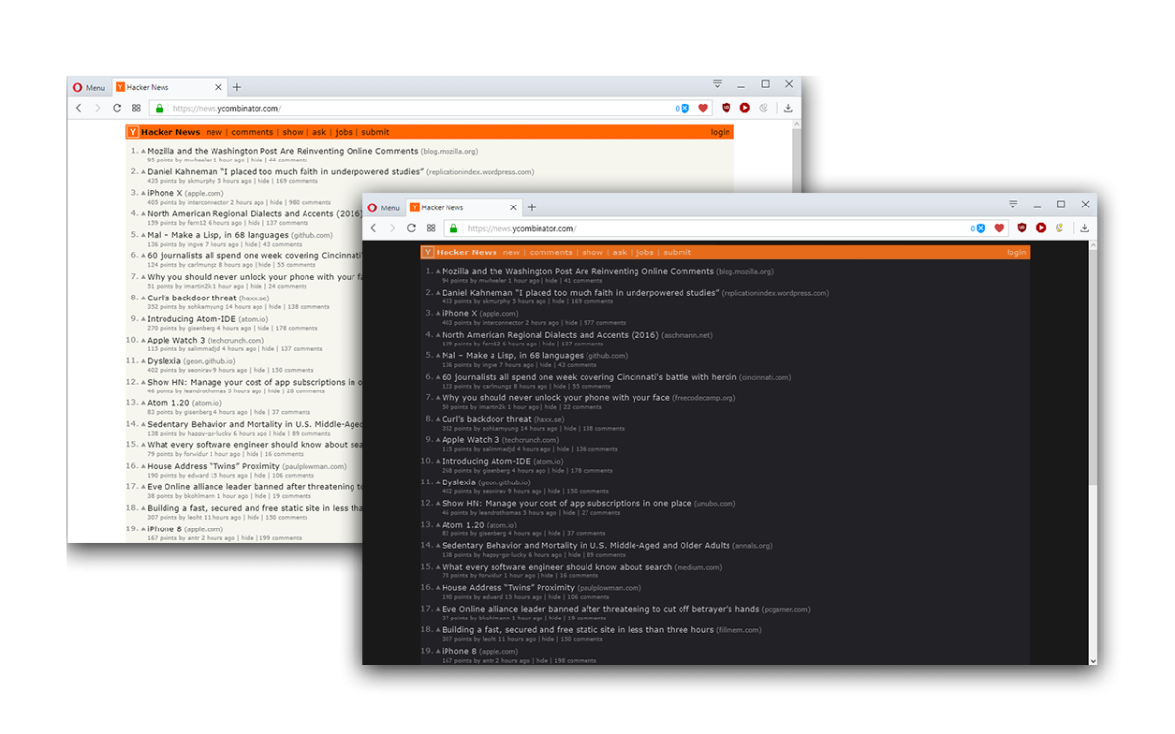This screenshot has height=734, width=1175.
Task: Go back in the dark-themed browser window
Action: click(x=373, y=228)
